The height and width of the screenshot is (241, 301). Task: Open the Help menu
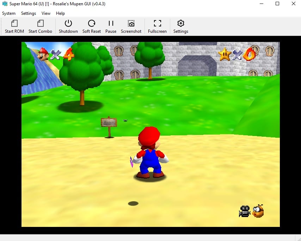pos(60,13)
